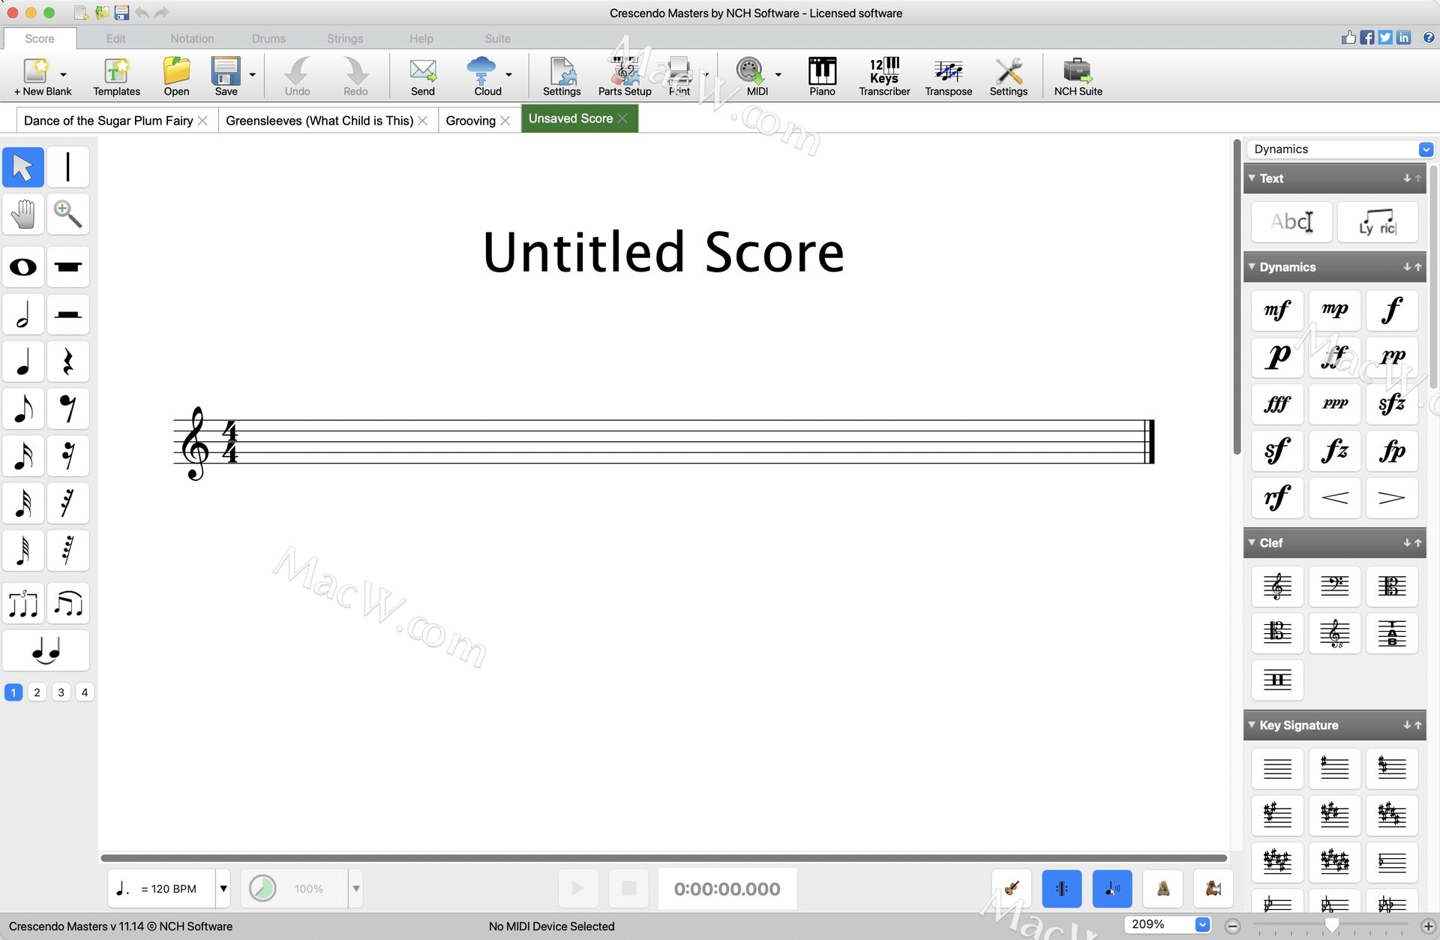Switch to the Edit ribbon tab

[x=115, y=38]
